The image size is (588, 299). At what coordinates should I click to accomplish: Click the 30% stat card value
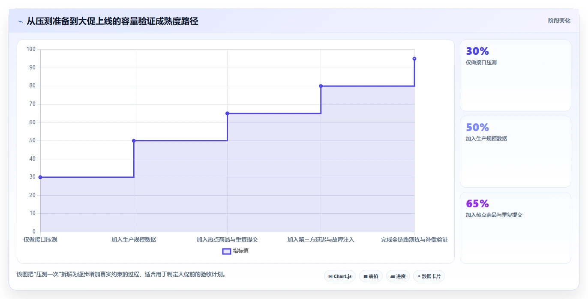(x=477, y=51)
